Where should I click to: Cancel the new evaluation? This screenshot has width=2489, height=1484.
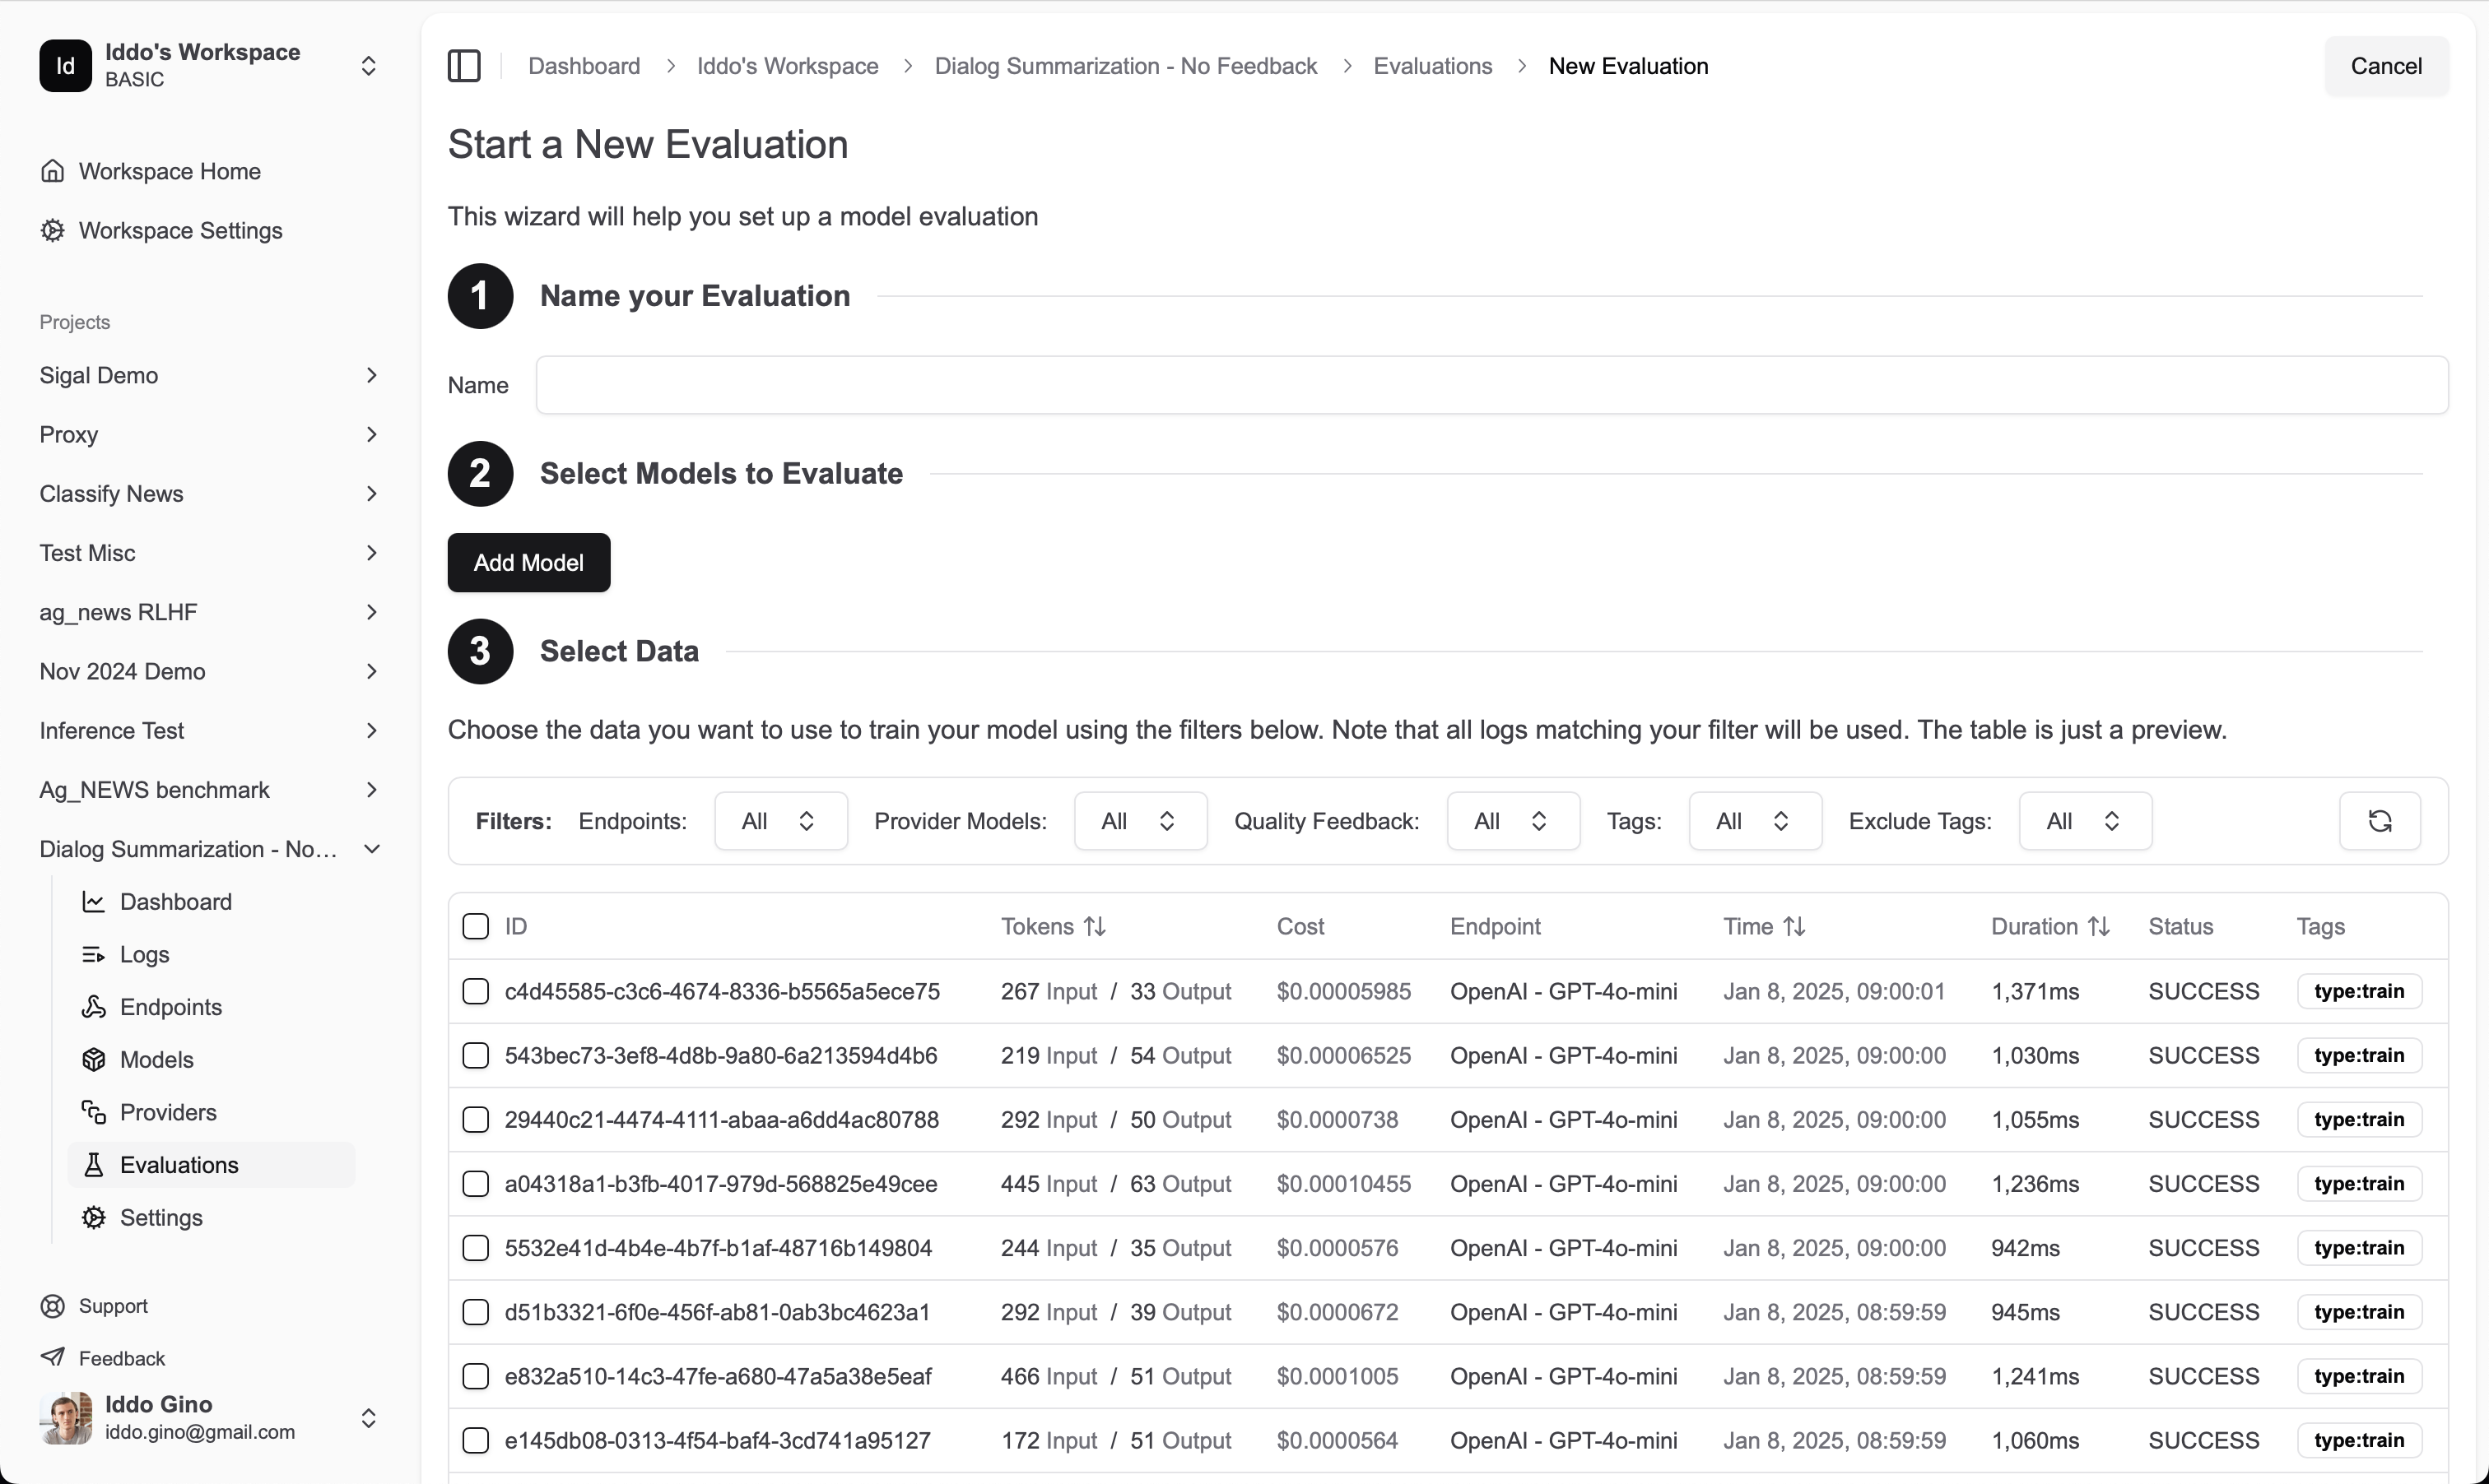[2385, 66]
